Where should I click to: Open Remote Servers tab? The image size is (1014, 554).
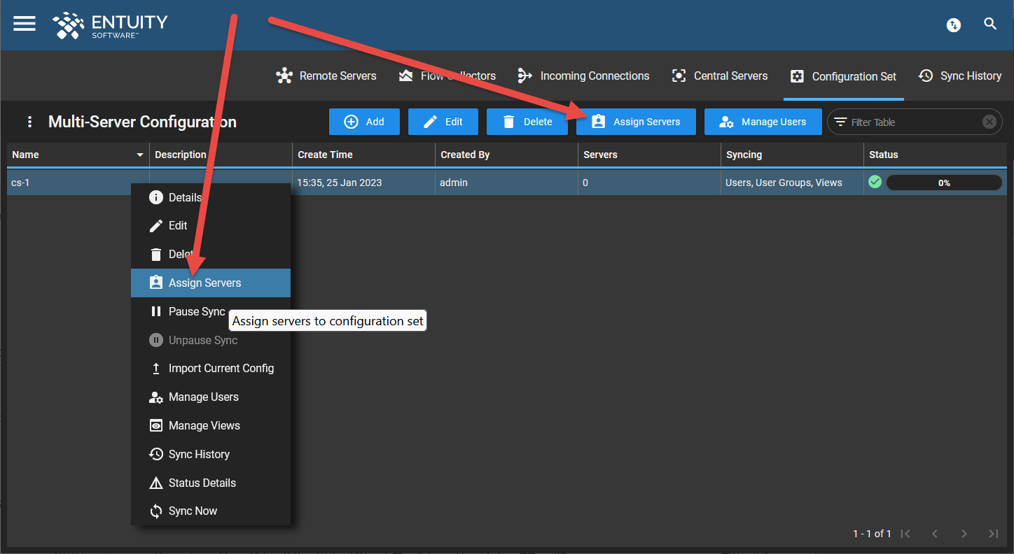pos(326,76)
